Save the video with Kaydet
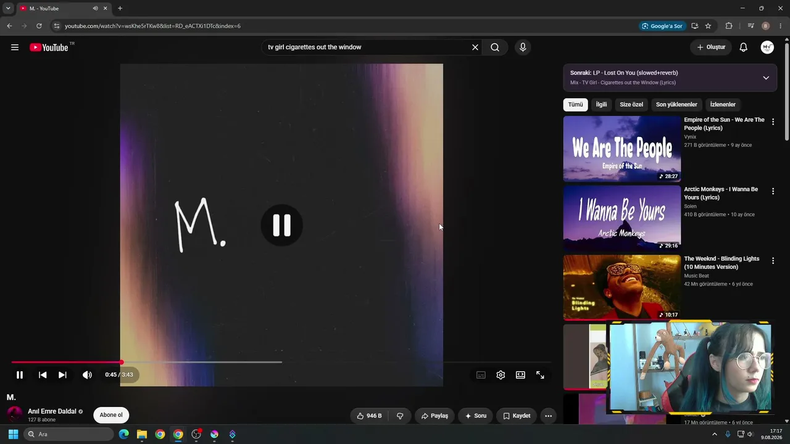The width and height of the screenshot is (790, 444). tap(517, 416)
